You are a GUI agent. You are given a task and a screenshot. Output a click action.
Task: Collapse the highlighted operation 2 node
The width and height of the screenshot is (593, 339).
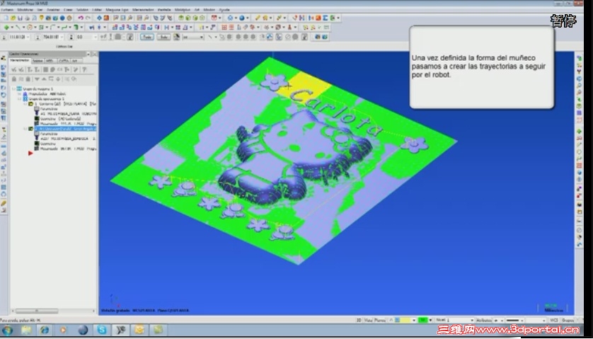[25, 129]
